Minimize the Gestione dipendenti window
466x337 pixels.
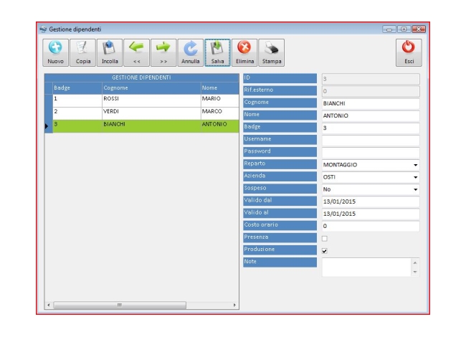pyautogui.click(x=389, y=29)
